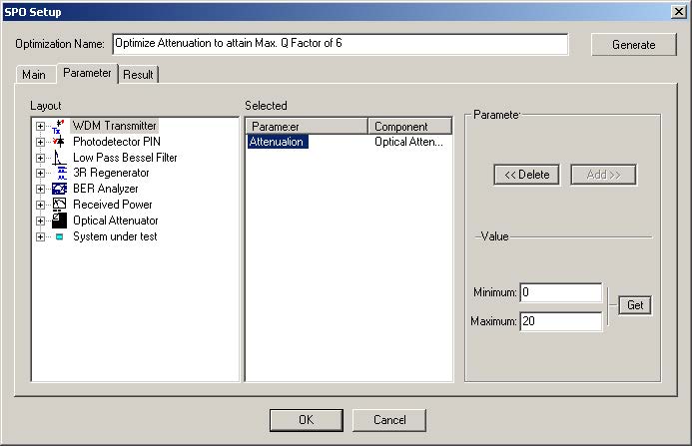The image size is (692, 446).
Task: Close the SPO Setup window
Action: click(678, 12)
